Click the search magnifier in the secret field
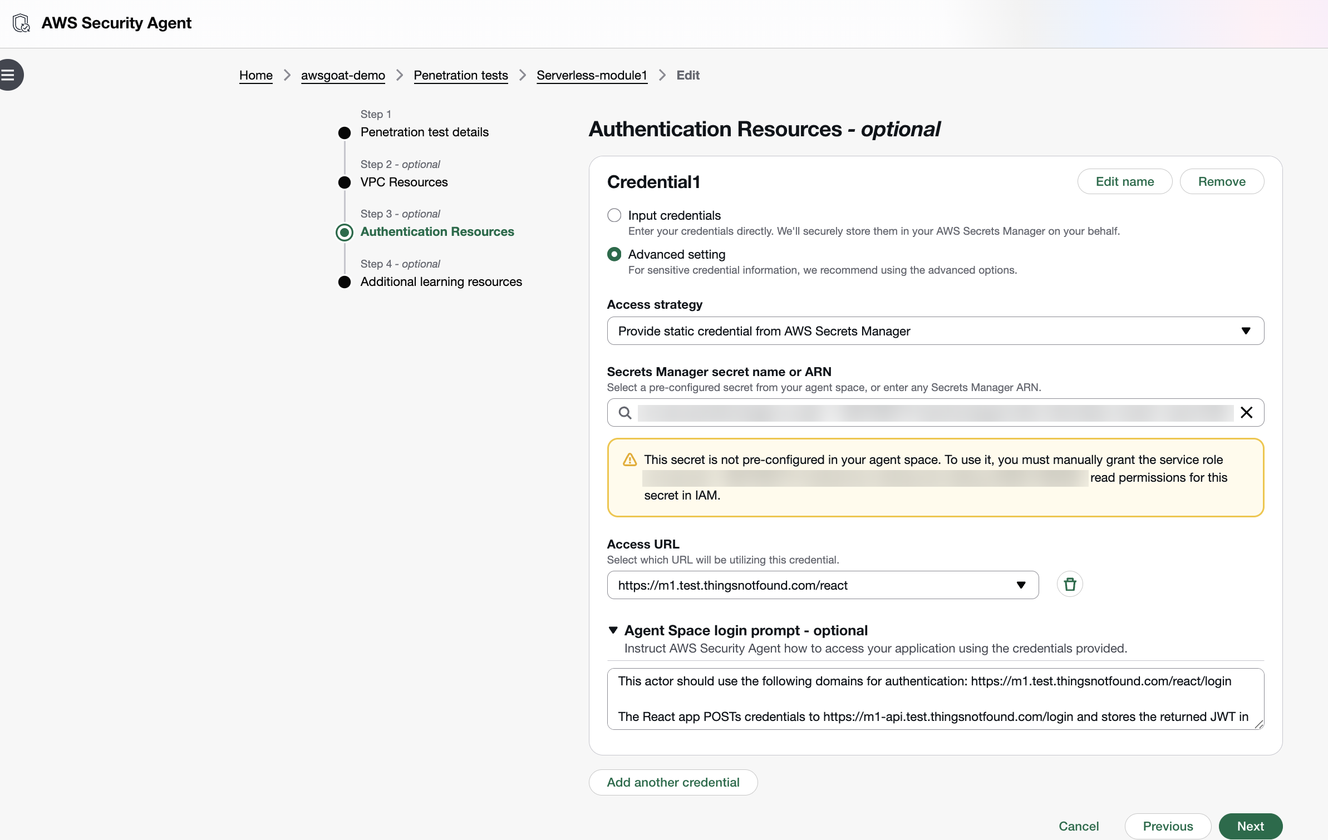This screenshot has width=1328, height=840. pyautogui.click(x=625, y=413)
